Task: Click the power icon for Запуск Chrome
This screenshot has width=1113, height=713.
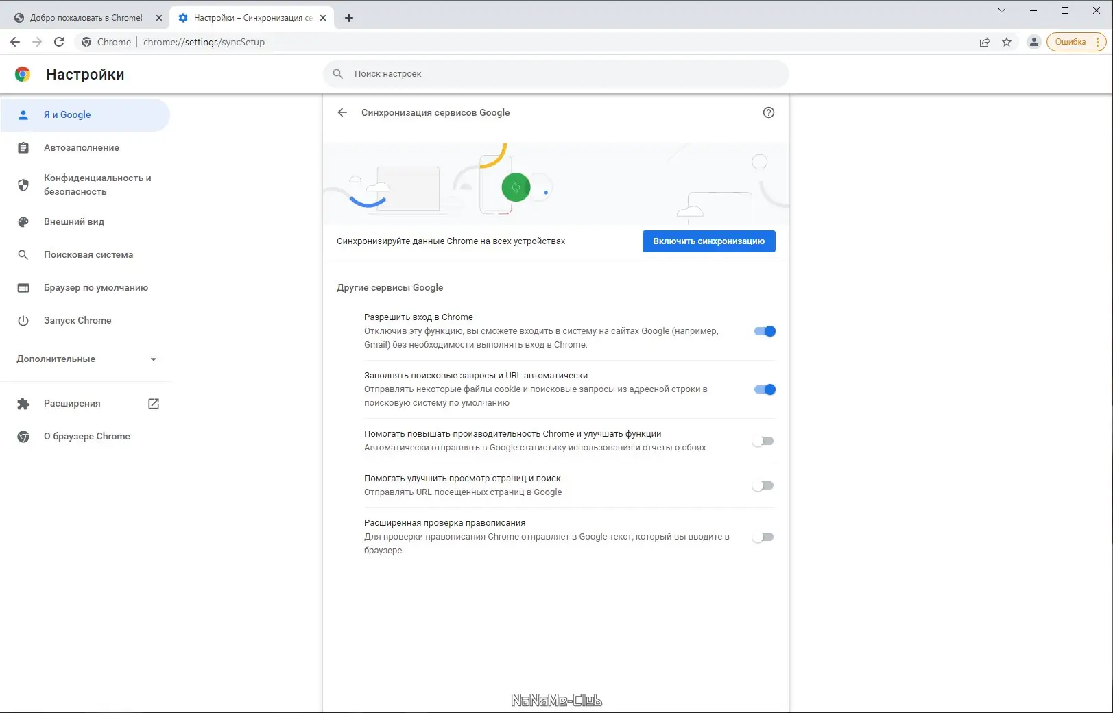Action: point(23,320)
